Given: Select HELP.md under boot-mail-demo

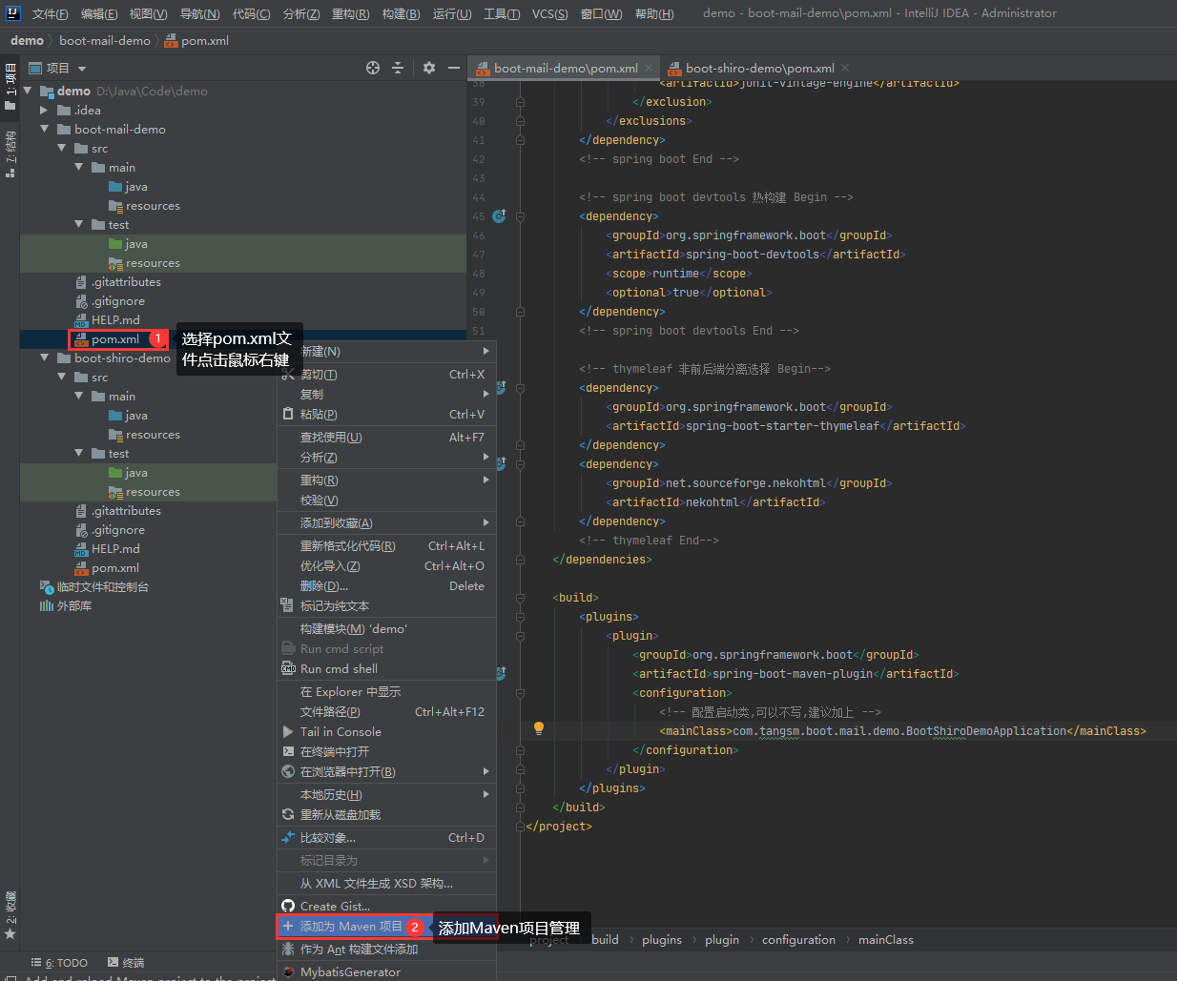Looking at the screenshot, I should click(115, 319).
